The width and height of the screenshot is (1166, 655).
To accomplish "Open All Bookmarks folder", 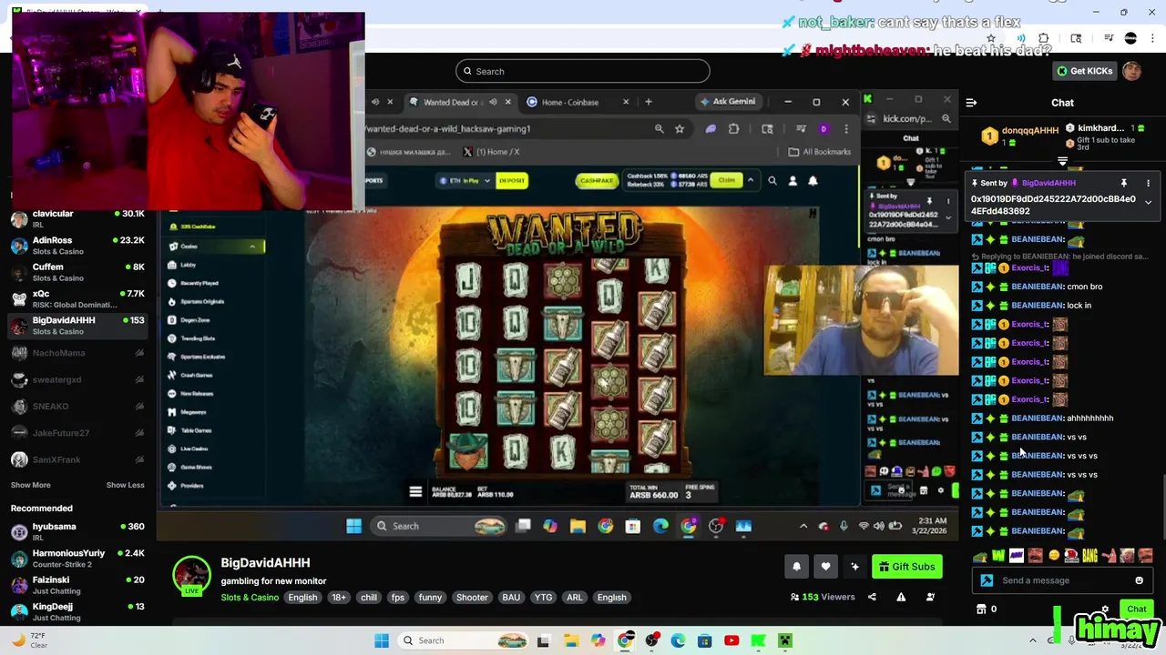I will (x=820, y=152).
